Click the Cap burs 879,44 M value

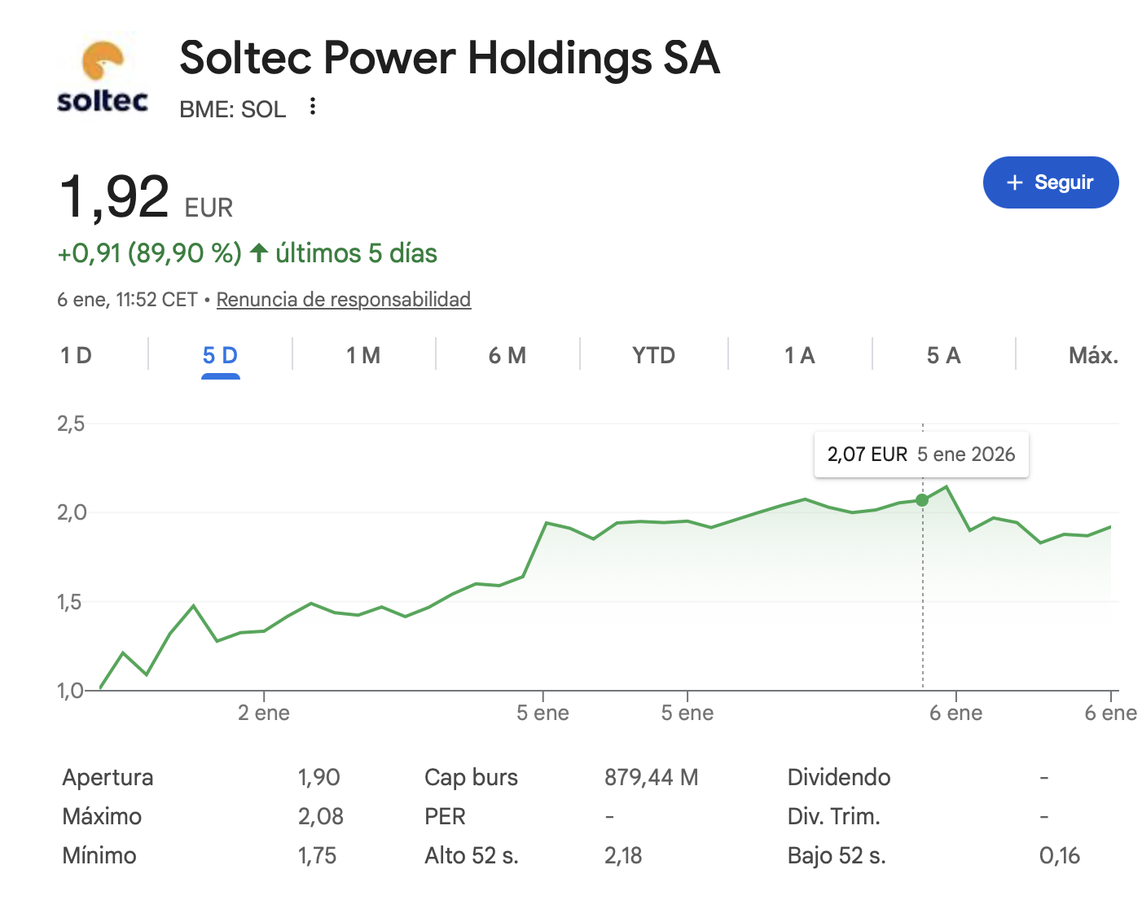click(x=651, y=778)
